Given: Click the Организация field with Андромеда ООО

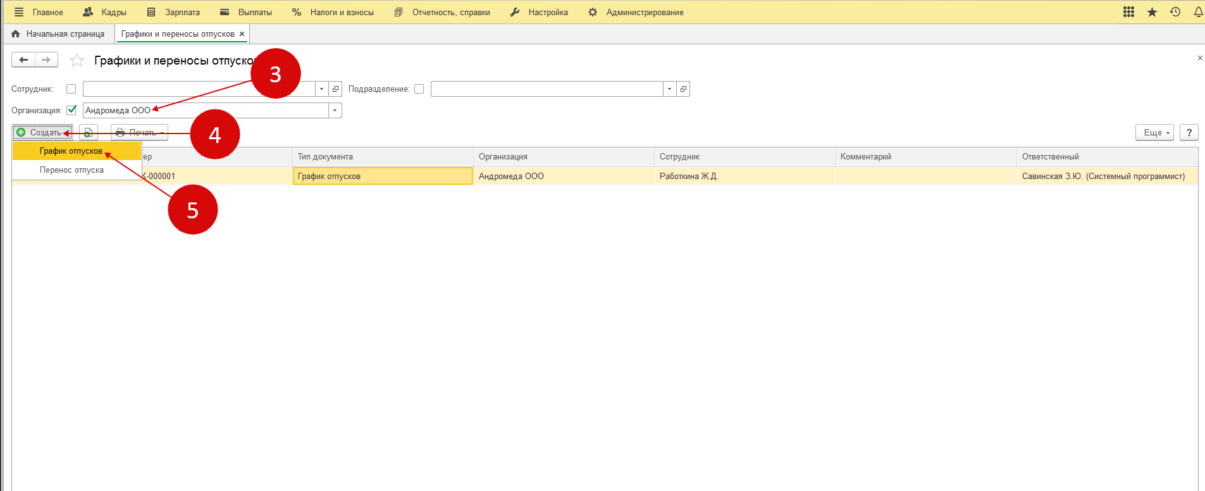Looking at the screenshot, I should tap(206, 111).
